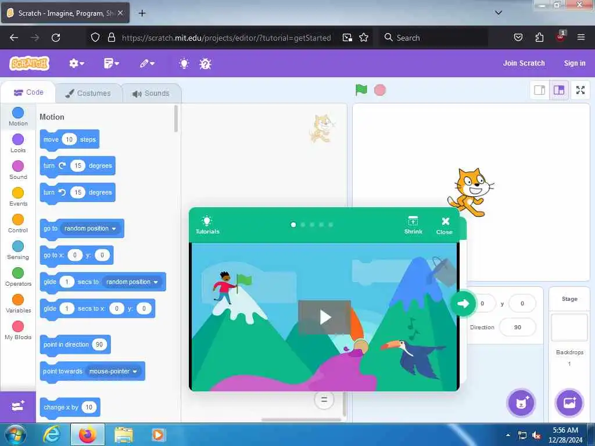
Task: Click Choose a Sprite button
Action: [521, 403]
